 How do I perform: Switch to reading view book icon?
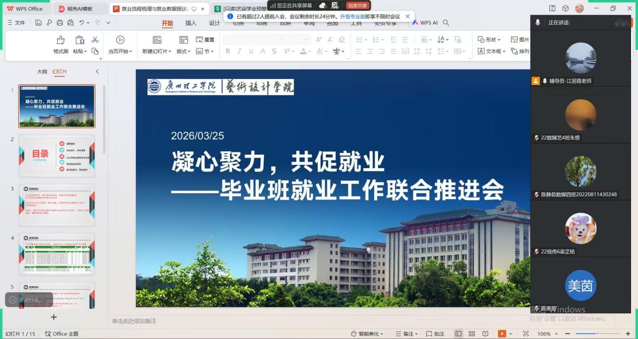(x=485, y=333)
